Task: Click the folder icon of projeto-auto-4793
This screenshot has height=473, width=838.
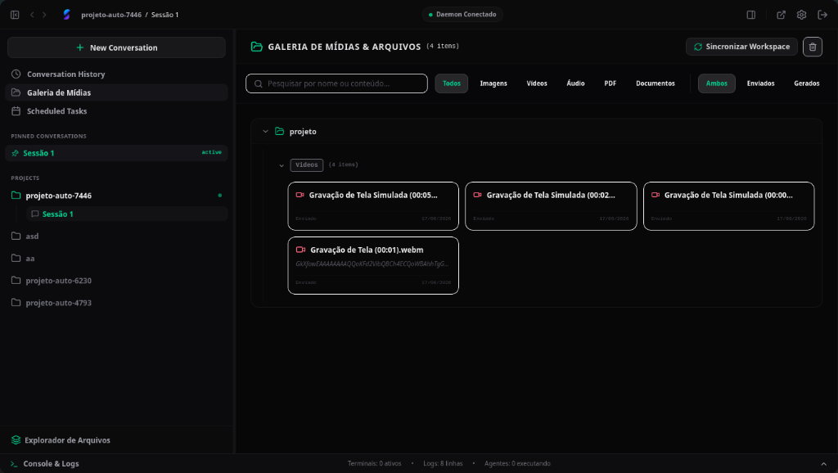Action: pyautogui.click(x=16, y=303)
